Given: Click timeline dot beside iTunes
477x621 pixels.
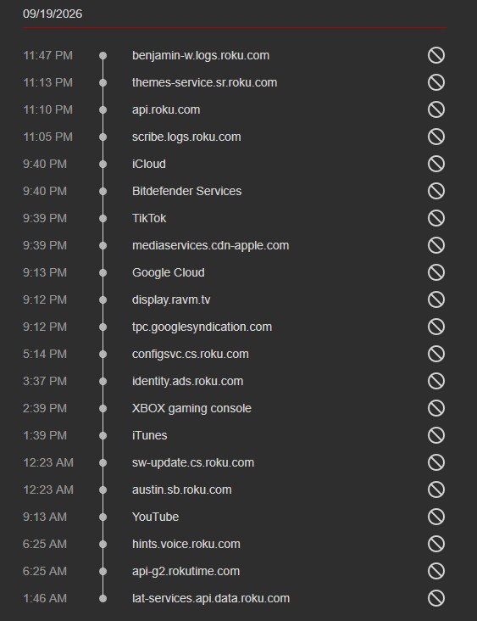Looking at the screenshot, I should [103, 435].
